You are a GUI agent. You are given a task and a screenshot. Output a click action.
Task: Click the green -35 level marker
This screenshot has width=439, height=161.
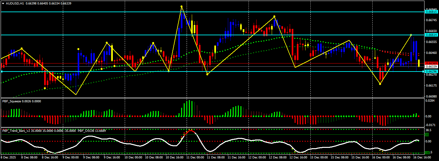point(427,153)
